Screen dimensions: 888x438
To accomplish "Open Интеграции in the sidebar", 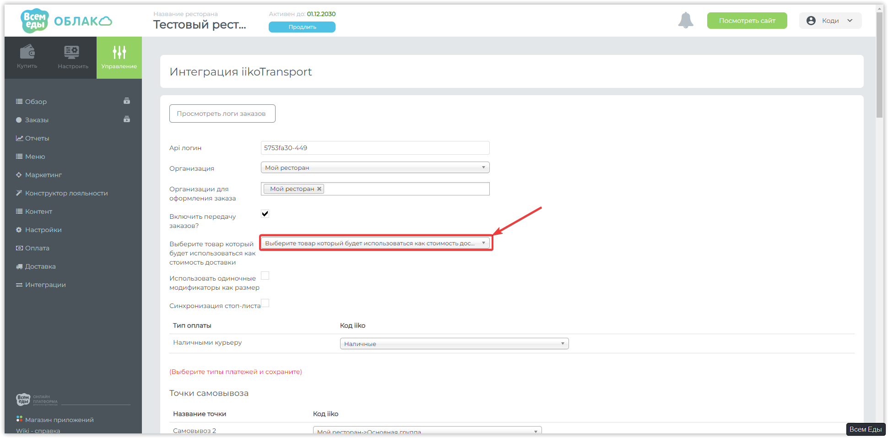I will [45, 285].
